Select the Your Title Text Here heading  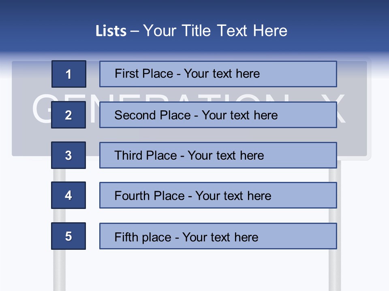(215, 31)
